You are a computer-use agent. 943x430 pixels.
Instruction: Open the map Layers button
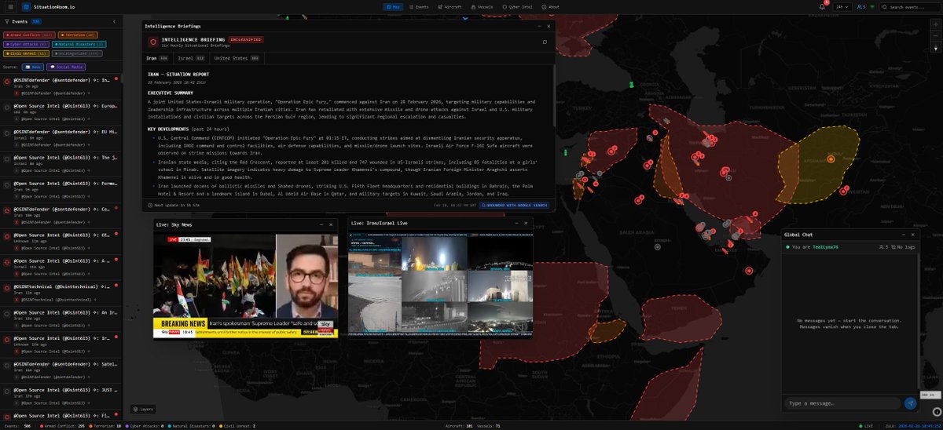point(143,409)
